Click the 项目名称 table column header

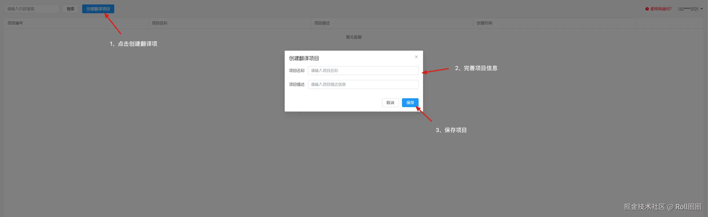point(160,23)
